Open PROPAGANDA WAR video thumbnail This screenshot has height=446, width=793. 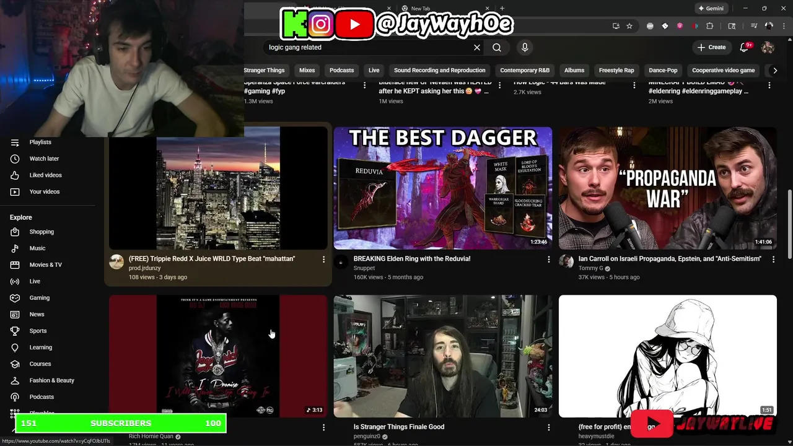(x=667, y=188)
